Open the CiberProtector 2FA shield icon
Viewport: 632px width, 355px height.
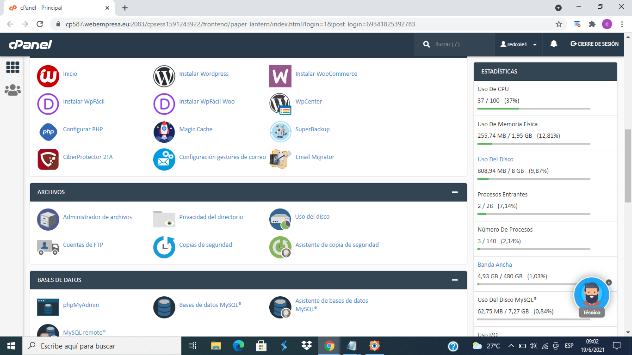[48, 159]
